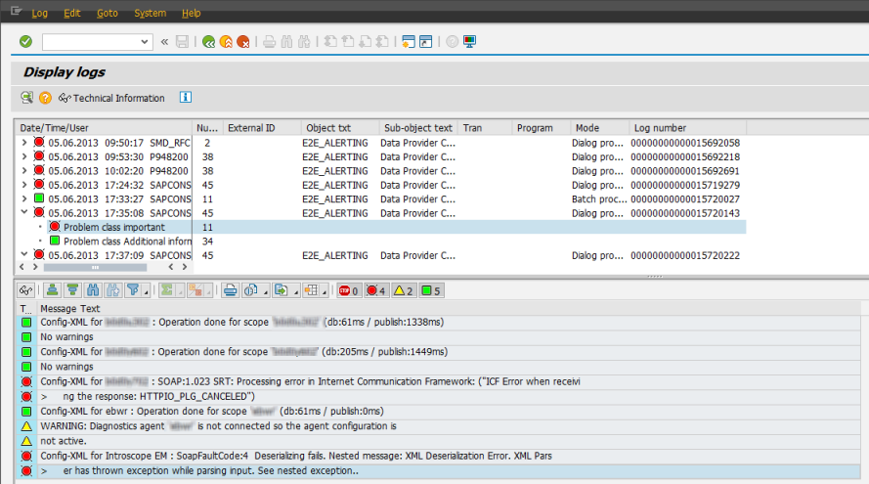This screenshot has height=484, width=869.
Task: Click the Sort Descending icon
Action: coord(72,290)
